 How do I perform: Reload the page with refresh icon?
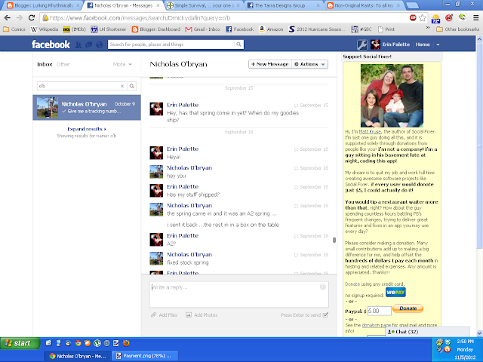coord(32,18)
